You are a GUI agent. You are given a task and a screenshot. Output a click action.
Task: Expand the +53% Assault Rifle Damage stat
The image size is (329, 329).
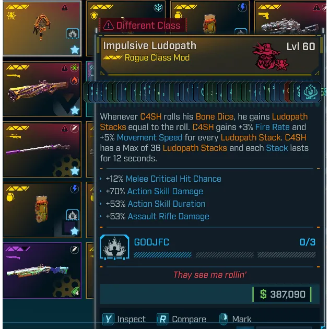pyautogui.click(x=155, y=216)
